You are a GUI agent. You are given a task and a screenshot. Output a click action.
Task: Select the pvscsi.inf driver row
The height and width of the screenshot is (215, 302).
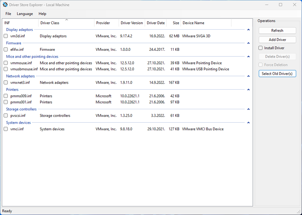pyautogui.click(x=18, y=116)
